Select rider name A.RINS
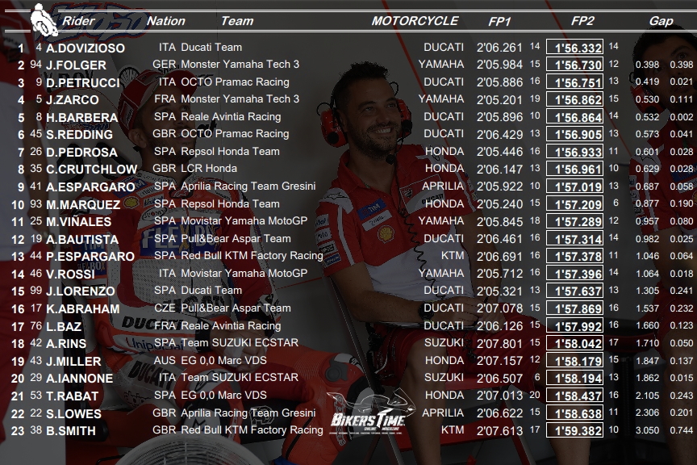697x465 pixels. point(66,344)
